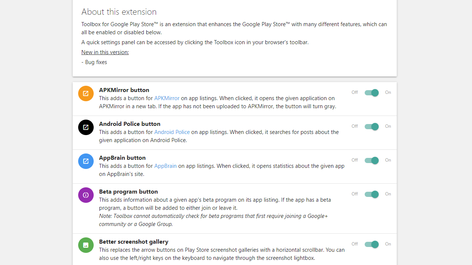Click the Beta program button title
The image size is (472, 265).
point(128,191)
